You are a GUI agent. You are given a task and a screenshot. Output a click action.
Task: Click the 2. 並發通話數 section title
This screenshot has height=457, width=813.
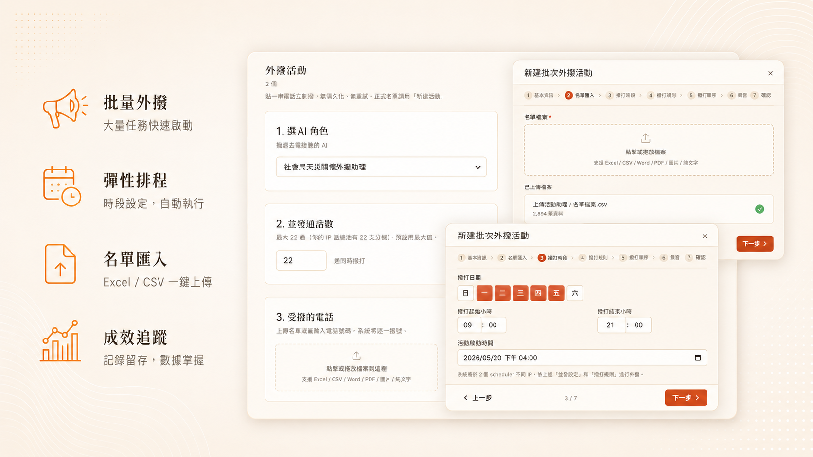pyautogui.click(x=304, y=224)
